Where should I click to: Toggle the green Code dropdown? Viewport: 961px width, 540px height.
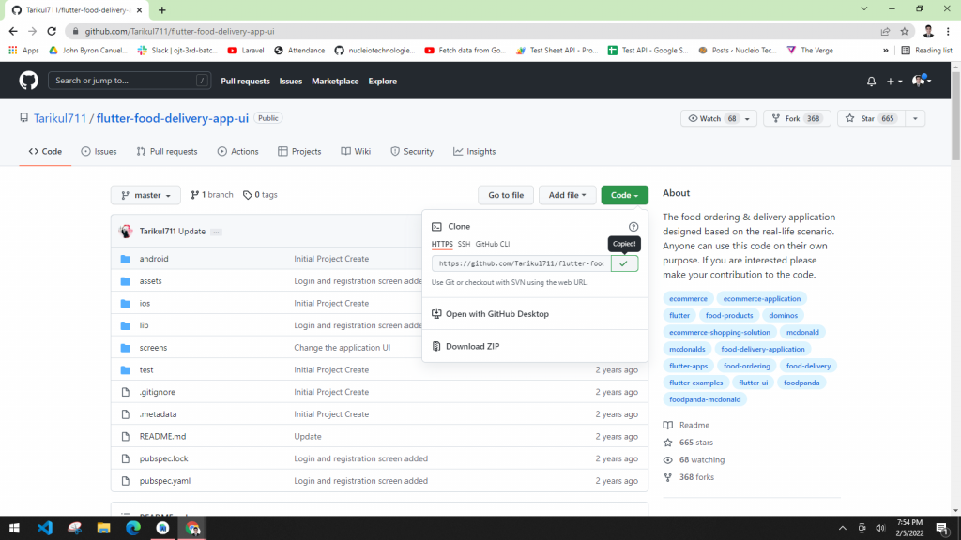624,195
